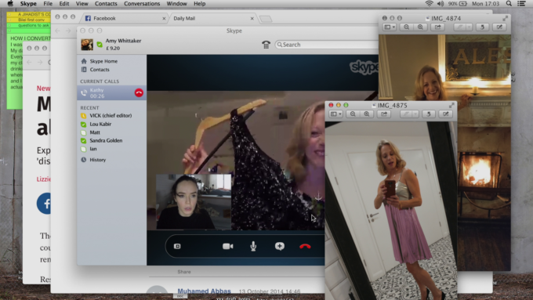Open the chat bubble in call controls

pos(279,246)
